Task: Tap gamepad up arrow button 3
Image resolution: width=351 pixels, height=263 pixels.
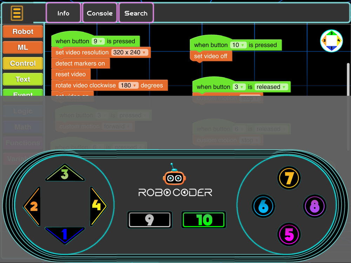Action: point(65,173)
